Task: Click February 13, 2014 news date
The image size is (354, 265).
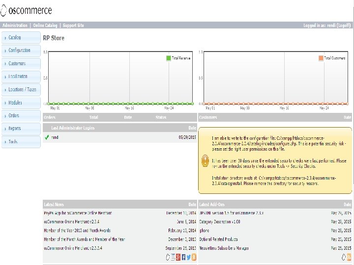Action: 182,231
